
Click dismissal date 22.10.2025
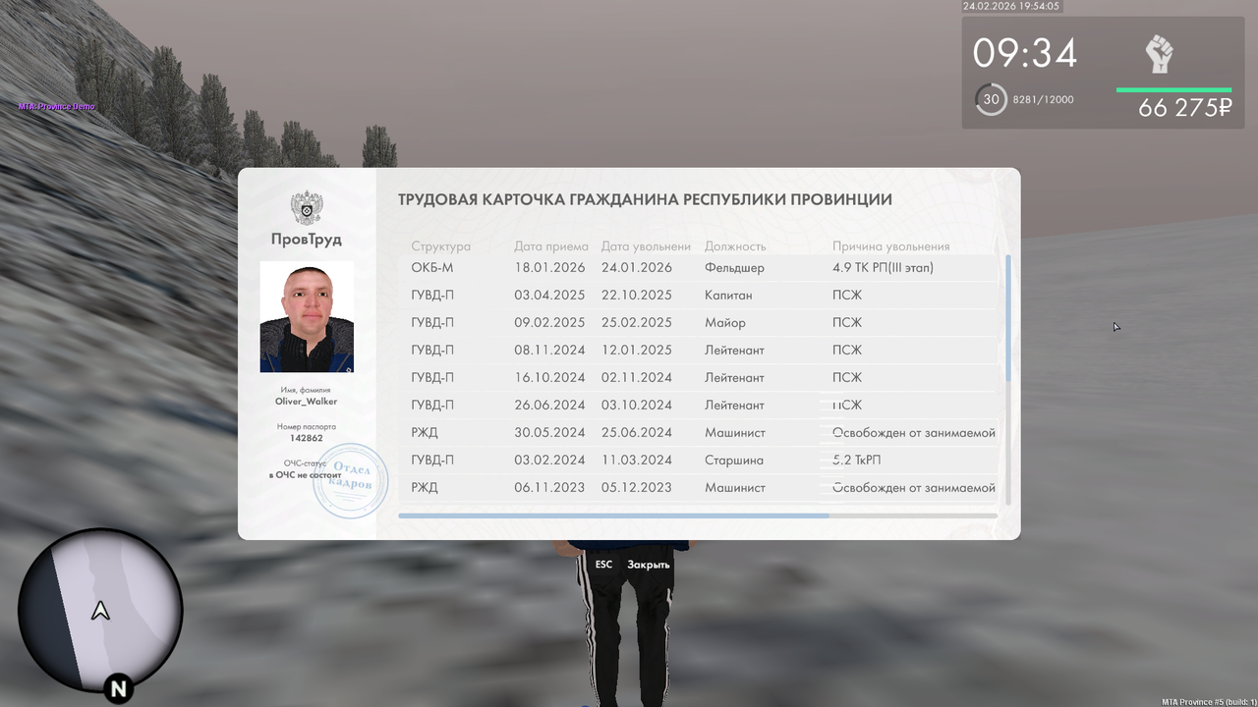637,296
